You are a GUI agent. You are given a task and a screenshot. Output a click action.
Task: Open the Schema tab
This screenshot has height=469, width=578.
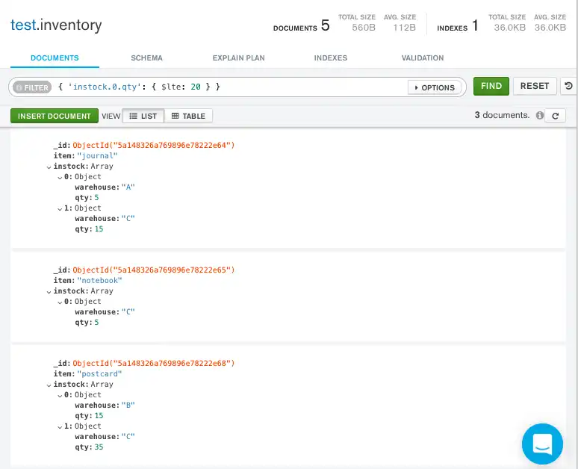[x=146, y=58]
